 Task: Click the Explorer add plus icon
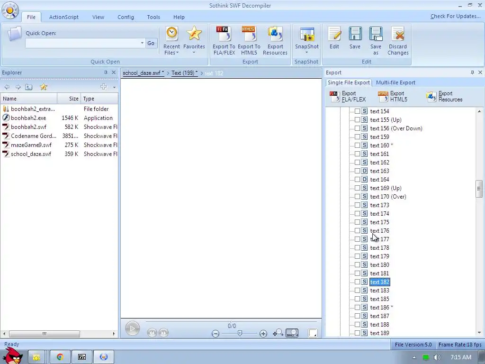[x=104, y=87]
